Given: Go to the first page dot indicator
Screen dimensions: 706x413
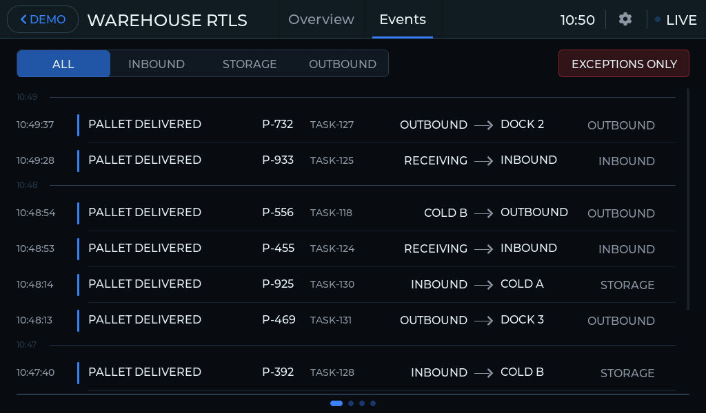Looking at the screenshot, I should coord(336,403).
